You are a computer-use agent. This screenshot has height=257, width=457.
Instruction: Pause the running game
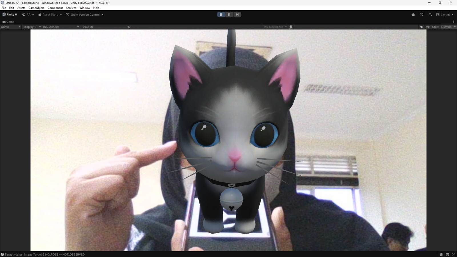(x=229, y=15)
